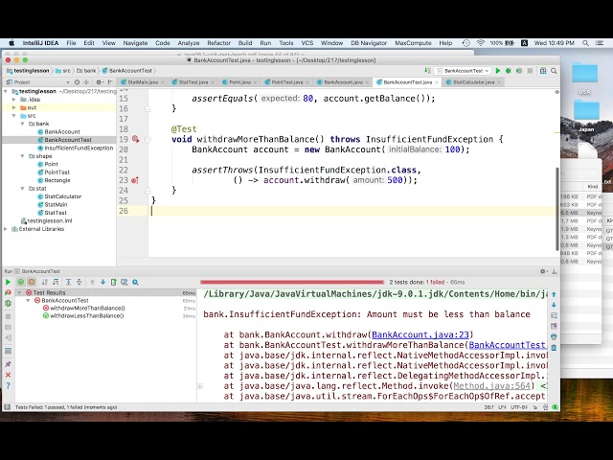Open DB Navigator menu

(369, 43)
